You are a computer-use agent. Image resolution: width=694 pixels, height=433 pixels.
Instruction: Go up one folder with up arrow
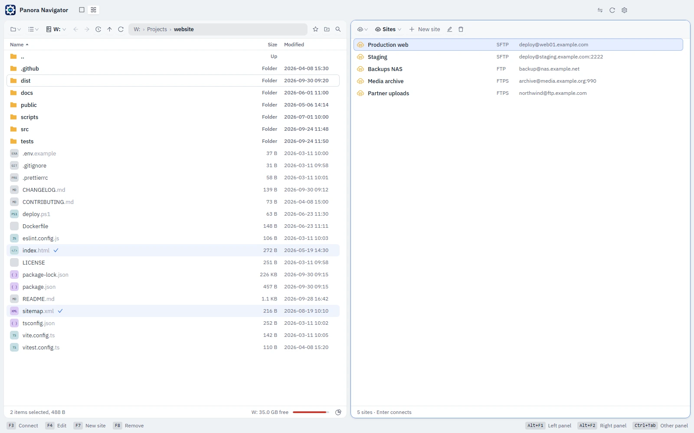pyautogui.click(x=109, y=29)
